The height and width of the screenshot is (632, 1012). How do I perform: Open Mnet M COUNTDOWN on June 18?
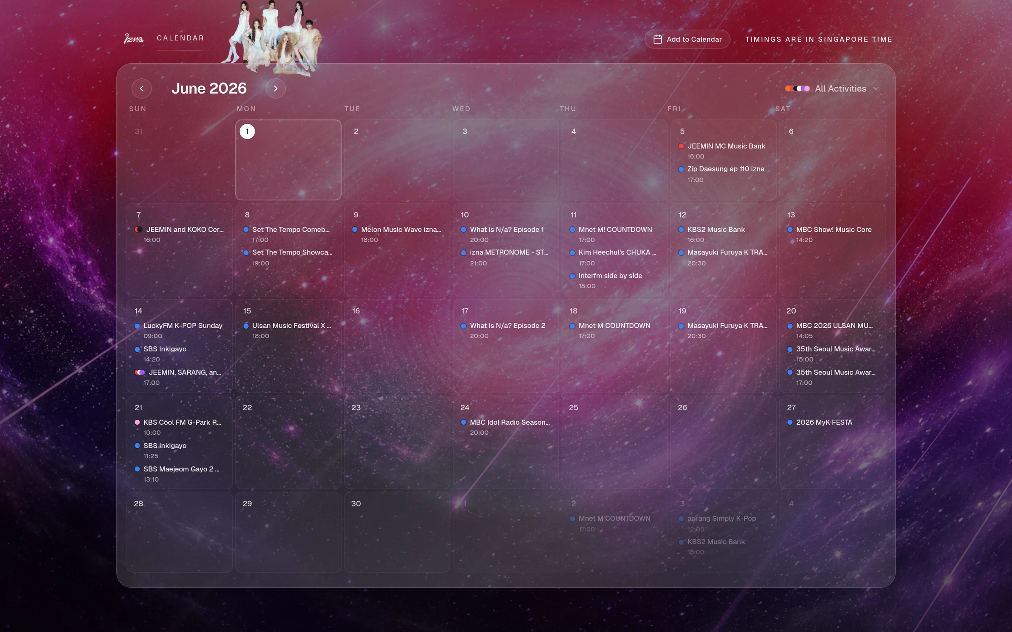(614, 330)
